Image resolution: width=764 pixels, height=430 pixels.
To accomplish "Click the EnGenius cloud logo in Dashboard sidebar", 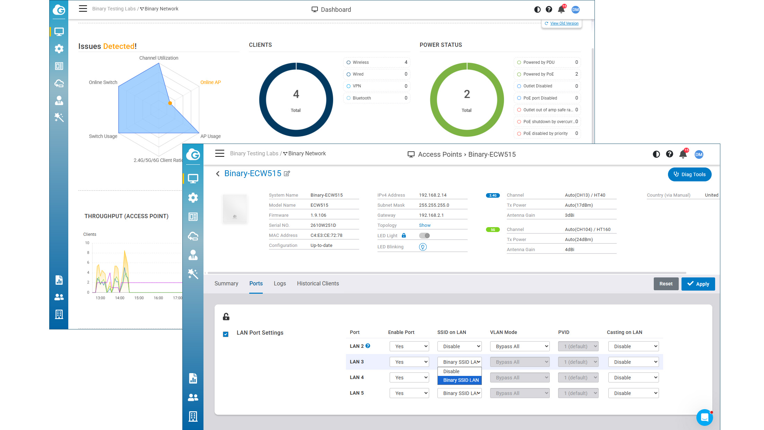I will tap(59, 10).
